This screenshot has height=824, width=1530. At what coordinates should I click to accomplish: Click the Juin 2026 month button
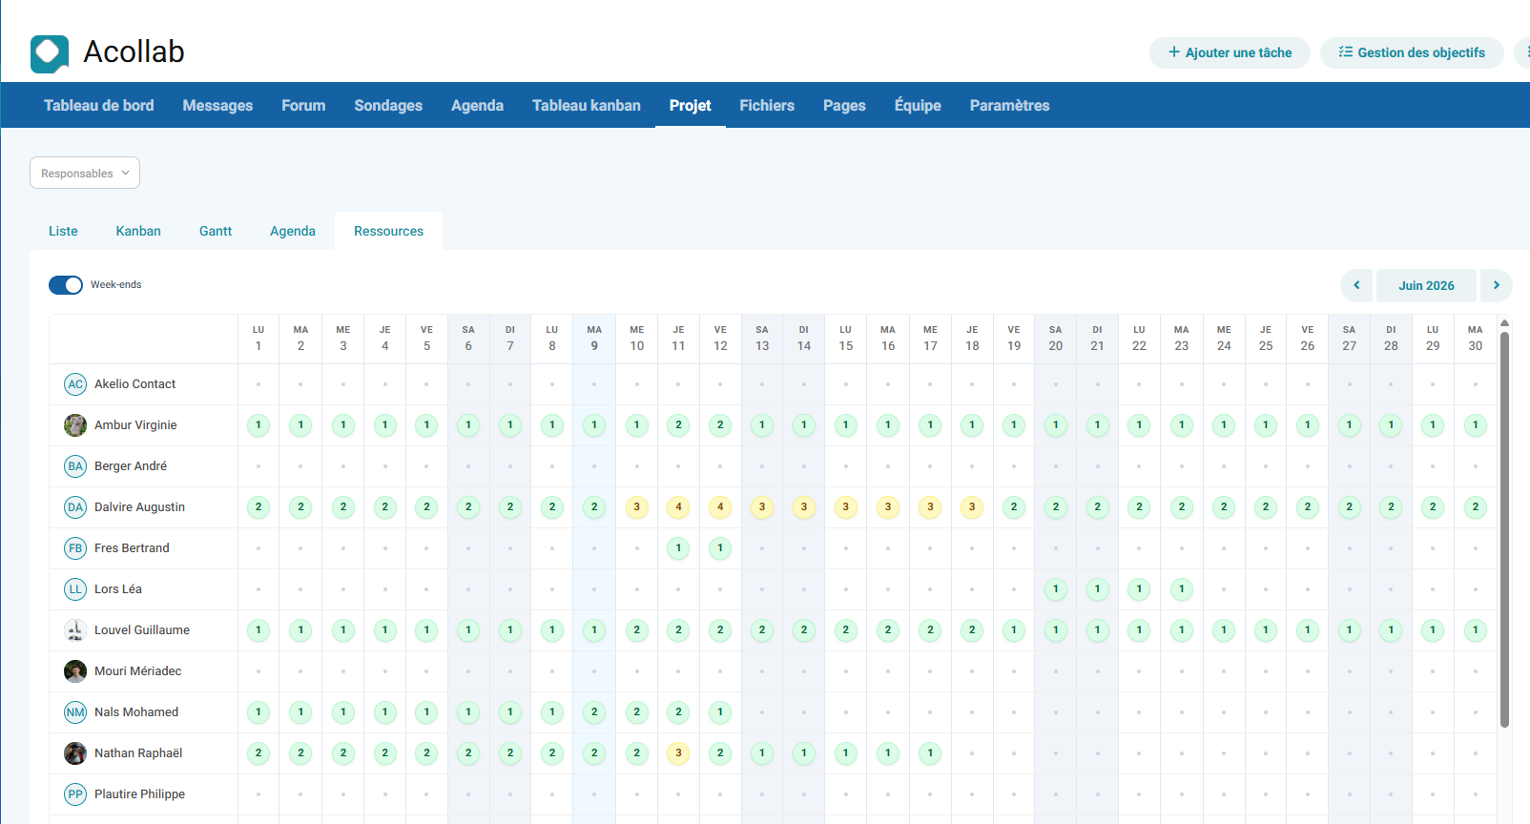tap(1426, 285)
